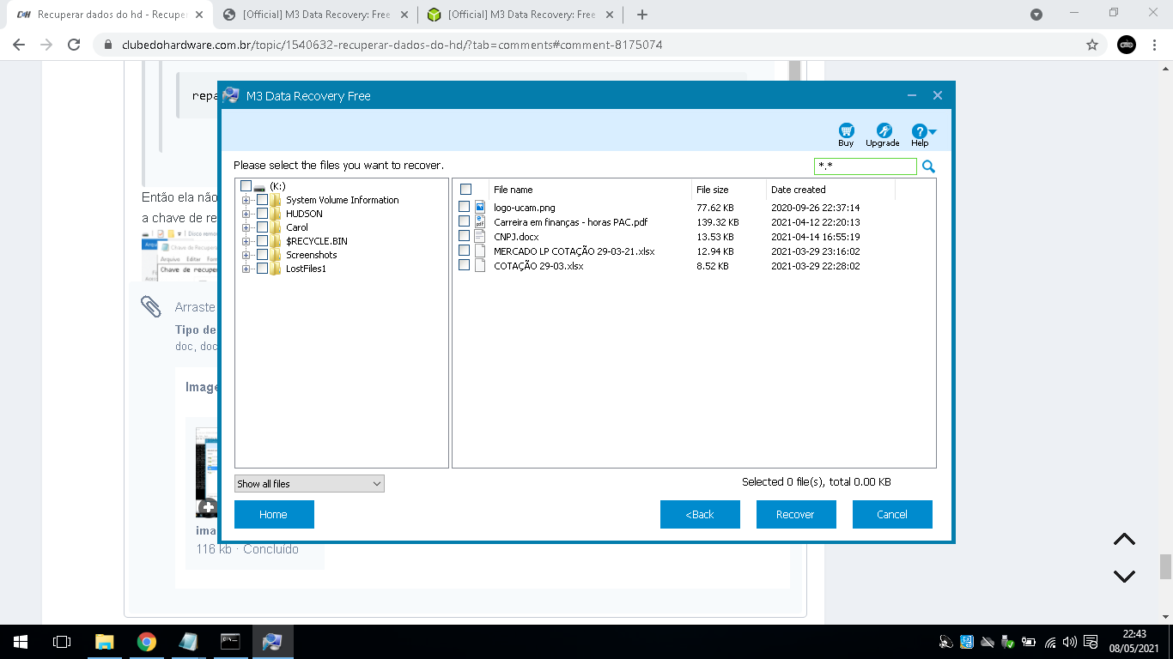The width and height of the screenshot is (1173, 659).
Task: Check the K: drive root checkbox
Action: pyautogui.click(x=246, y=186)
